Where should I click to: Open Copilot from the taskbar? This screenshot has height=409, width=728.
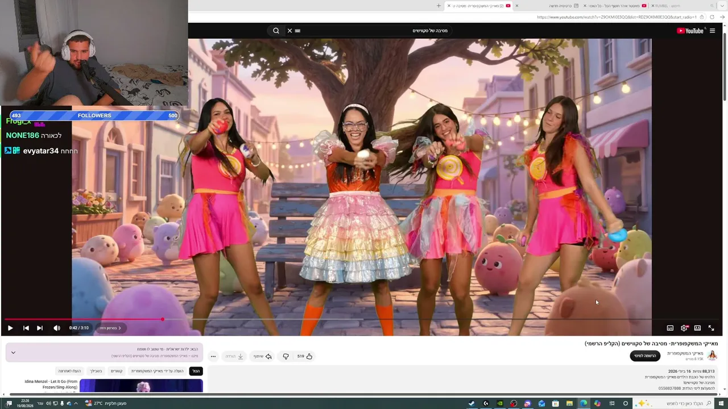pos(597,403)
